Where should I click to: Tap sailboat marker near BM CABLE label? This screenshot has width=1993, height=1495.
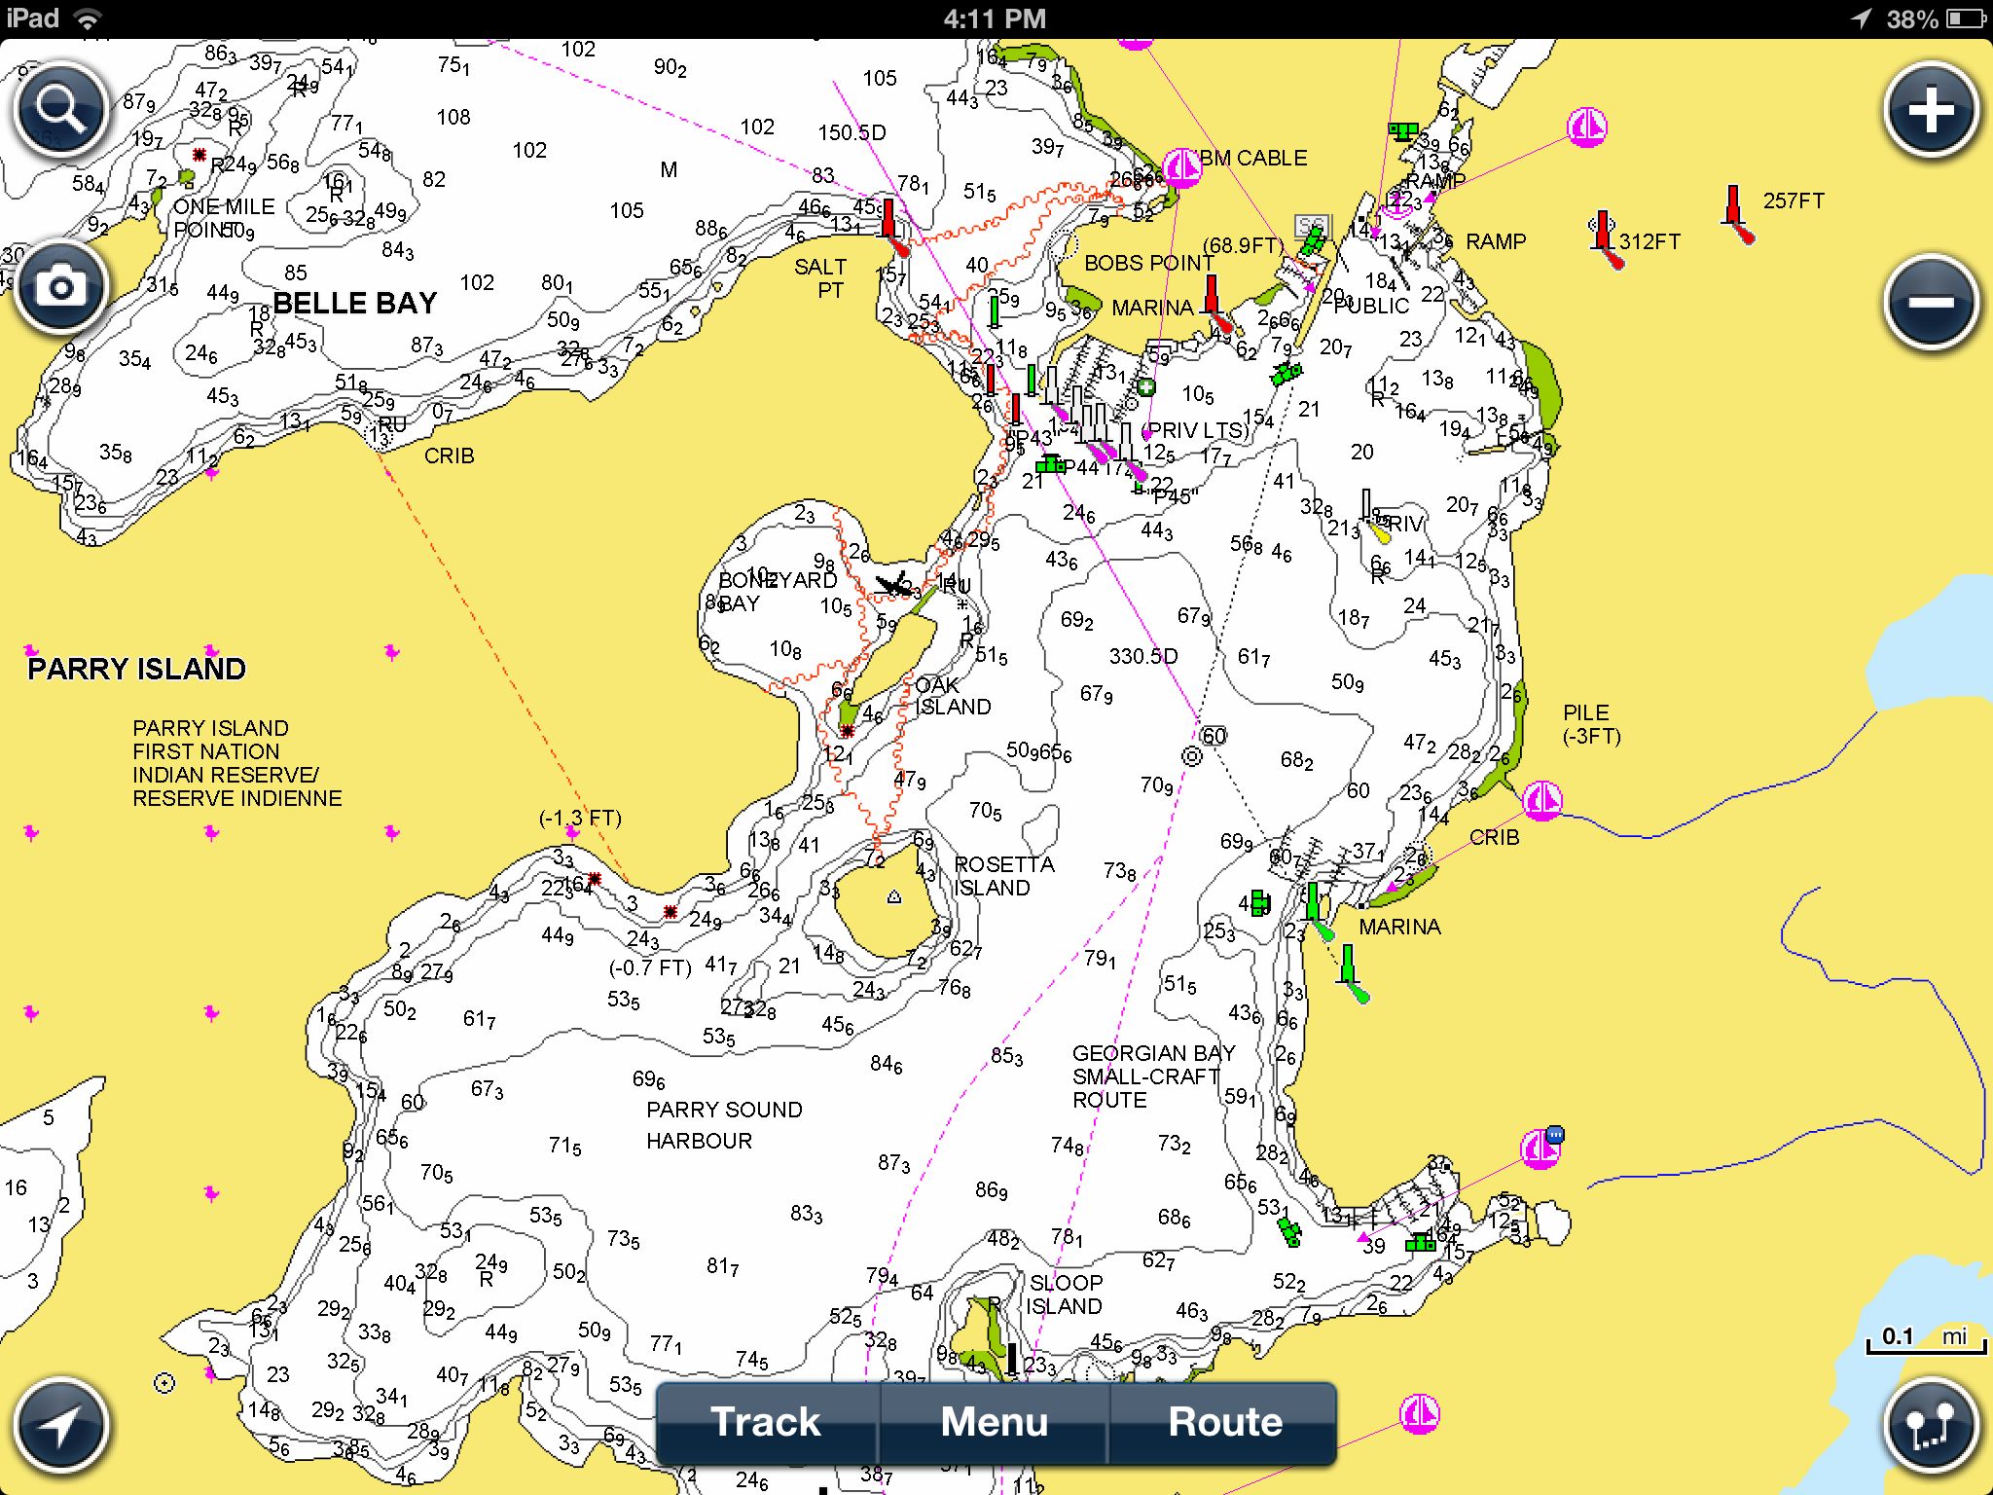pos(1181,168)
